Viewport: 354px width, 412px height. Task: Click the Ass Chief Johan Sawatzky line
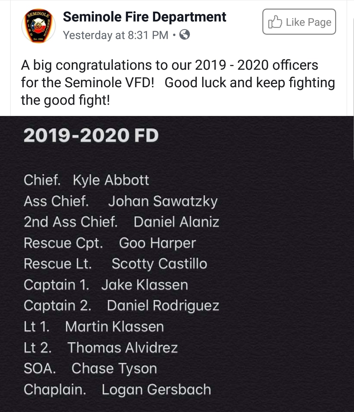(120, 201)
